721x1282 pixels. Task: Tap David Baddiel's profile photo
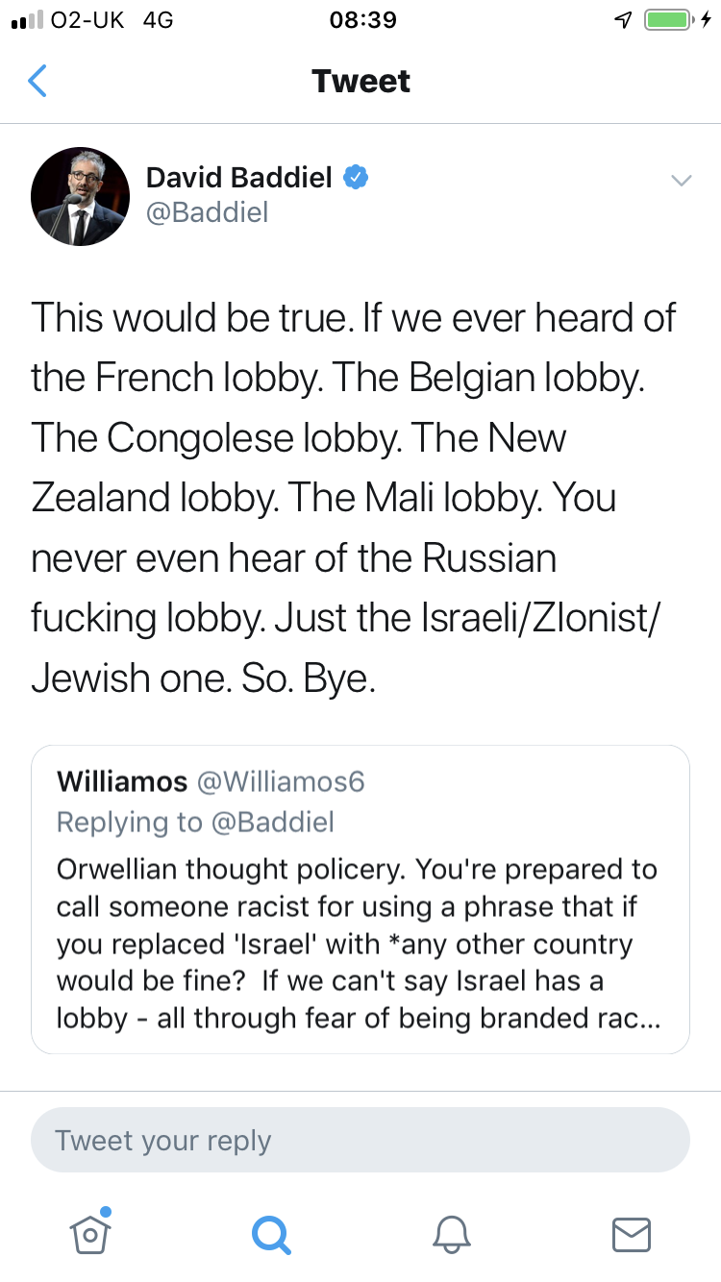point(80,195)
